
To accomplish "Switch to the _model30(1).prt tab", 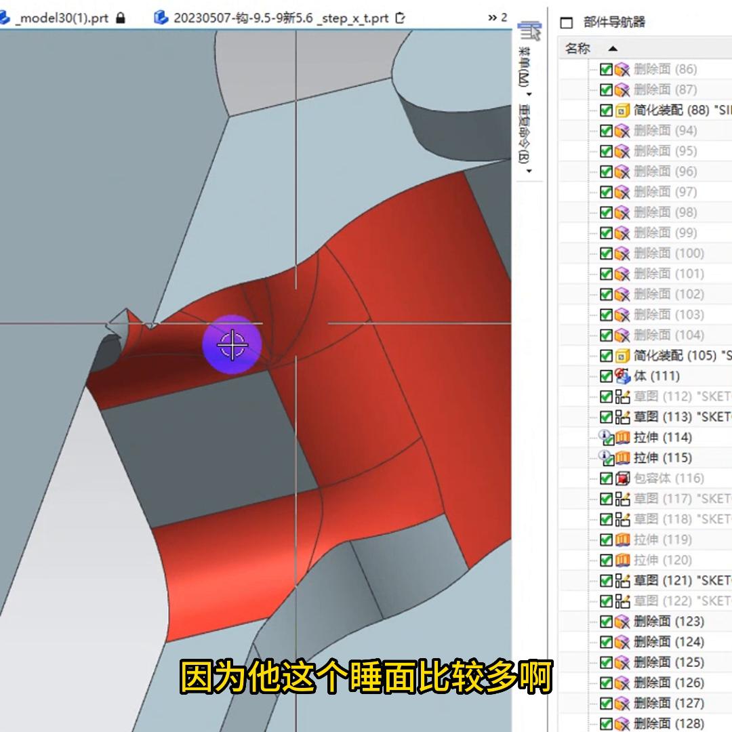I will [61, 18].
